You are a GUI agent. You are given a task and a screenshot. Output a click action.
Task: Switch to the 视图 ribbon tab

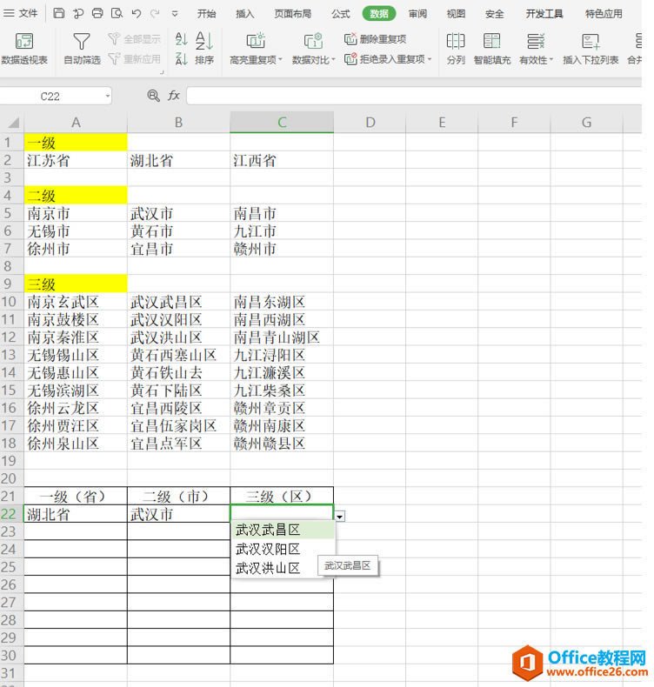point(456,14)
